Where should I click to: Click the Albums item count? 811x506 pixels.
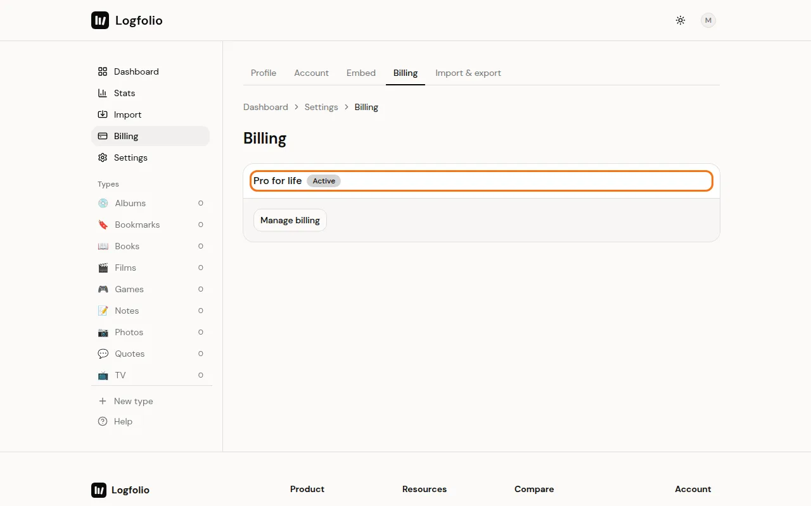[x=201, y=203]
